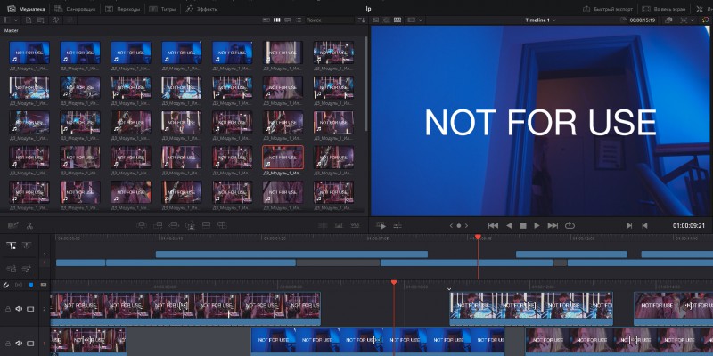
Task: Open the Эффекты effects tab
Action: click(201, 9)
